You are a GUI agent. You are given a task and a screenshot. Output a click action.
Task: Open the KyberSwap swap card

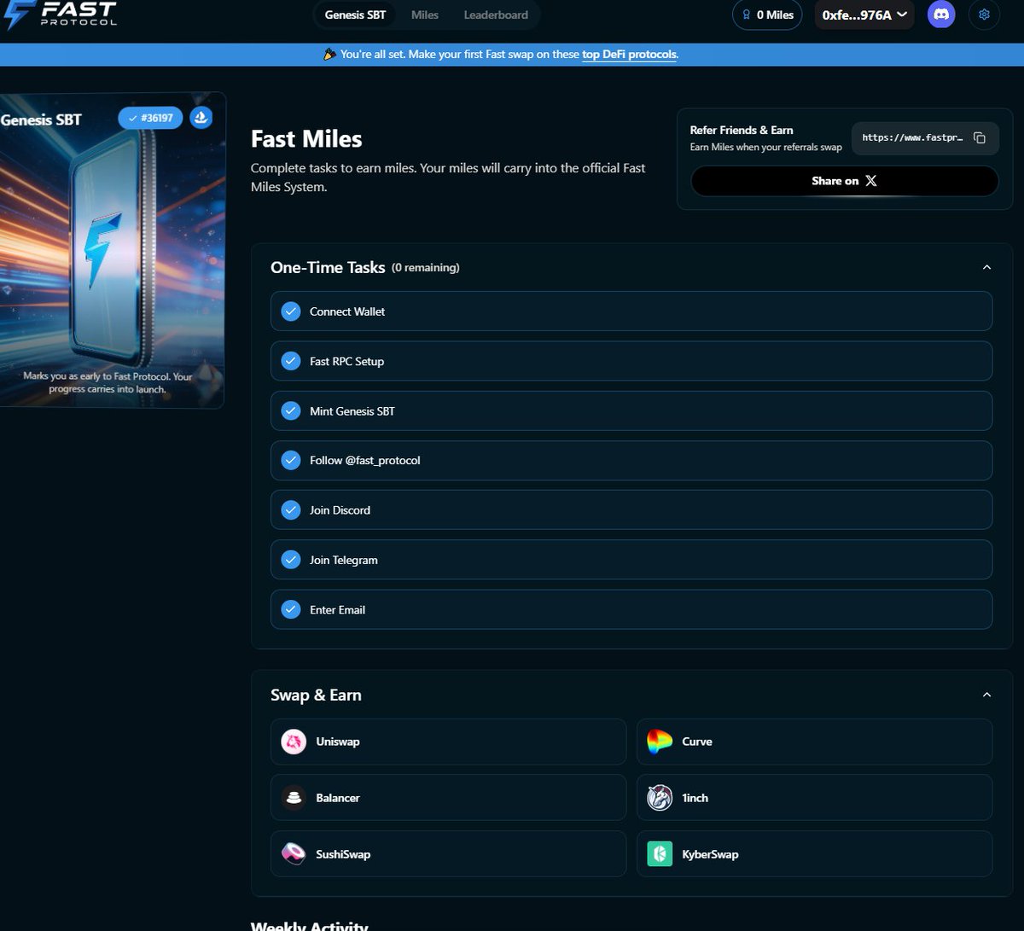pyautogui.click(x=814, y=854)
